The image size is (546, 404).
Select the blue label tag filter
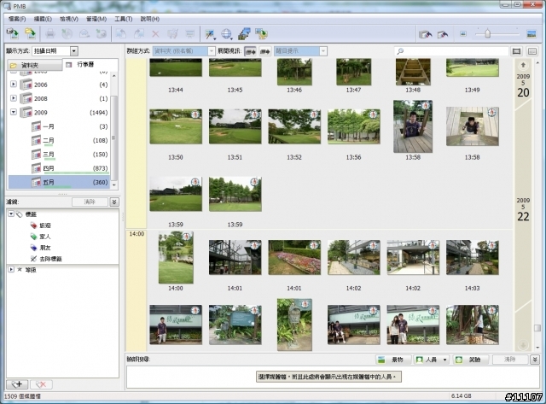40,248
